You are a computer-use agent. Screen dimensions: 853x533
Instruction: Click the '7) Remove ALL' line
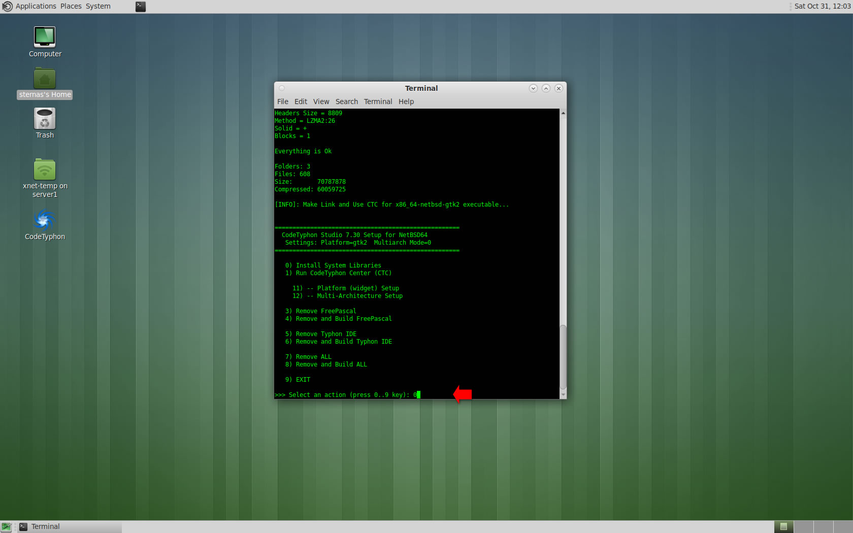308,357
